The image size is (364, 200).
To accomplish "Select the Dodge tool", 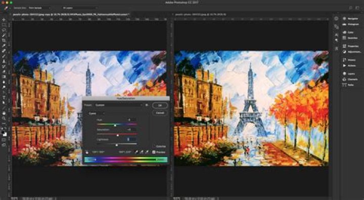I will point(4,87).
